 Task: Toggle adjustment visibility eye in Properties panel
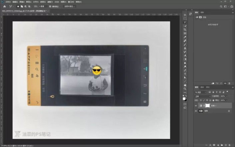[x=225, y=83]
